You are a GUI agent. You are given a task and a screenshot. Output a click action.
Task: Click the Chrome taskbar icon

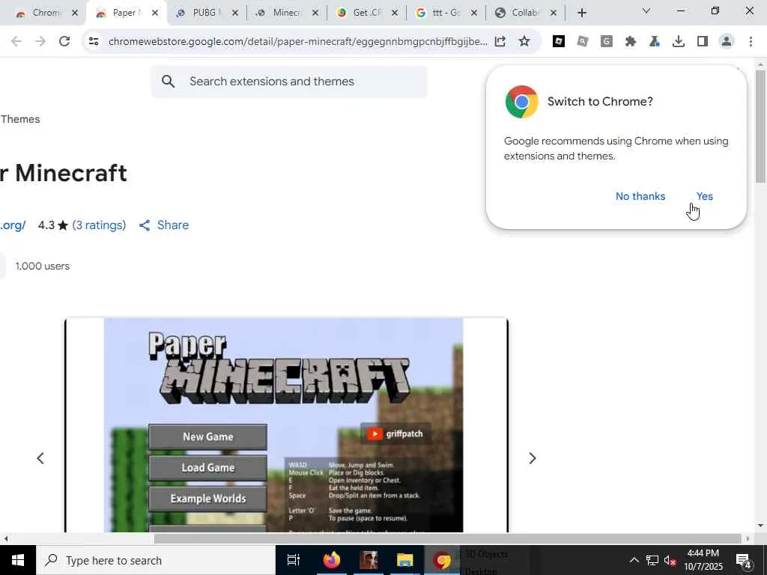(x=442, y=560)
